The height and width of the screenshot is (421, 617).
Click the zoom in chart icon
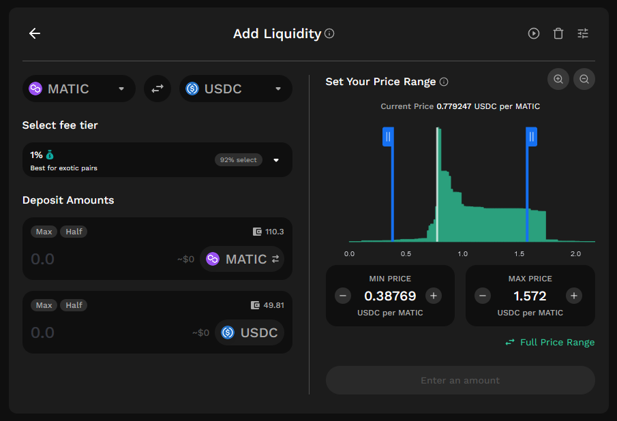(x=558, y=79)
